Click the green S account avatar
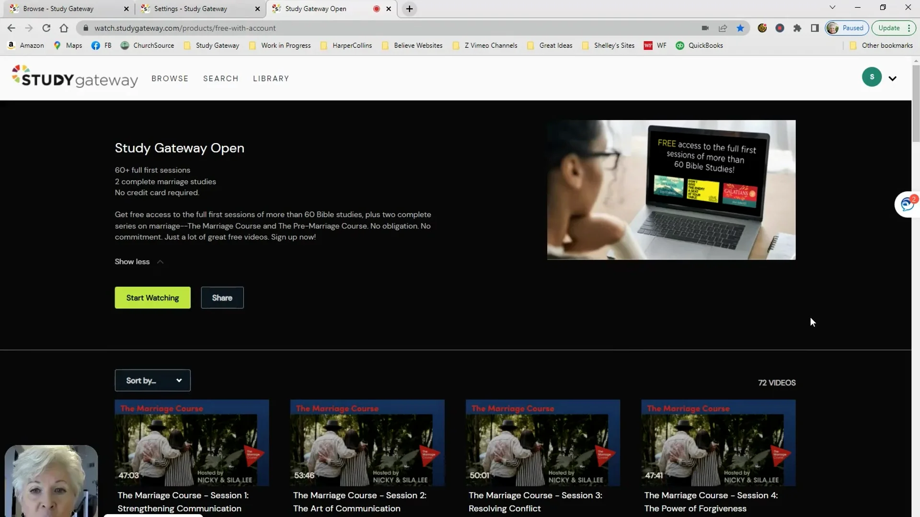920x517 pixels. coord(871,77)
